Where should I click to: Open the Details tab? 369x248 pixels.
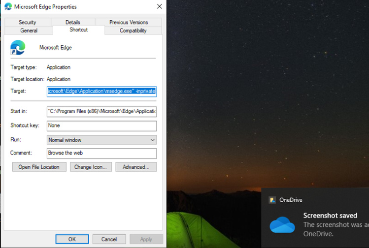[x=73, y=22]
